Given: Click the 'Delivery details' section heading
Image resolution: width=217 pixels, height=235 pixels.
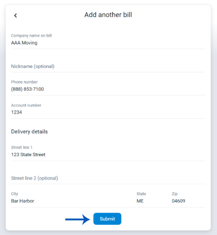Looking at the screenshot, I should coord(29,132).
